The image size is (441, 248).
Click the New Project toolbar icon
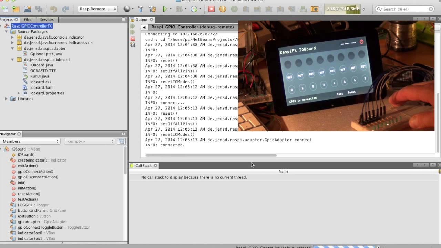pos(16,9)
